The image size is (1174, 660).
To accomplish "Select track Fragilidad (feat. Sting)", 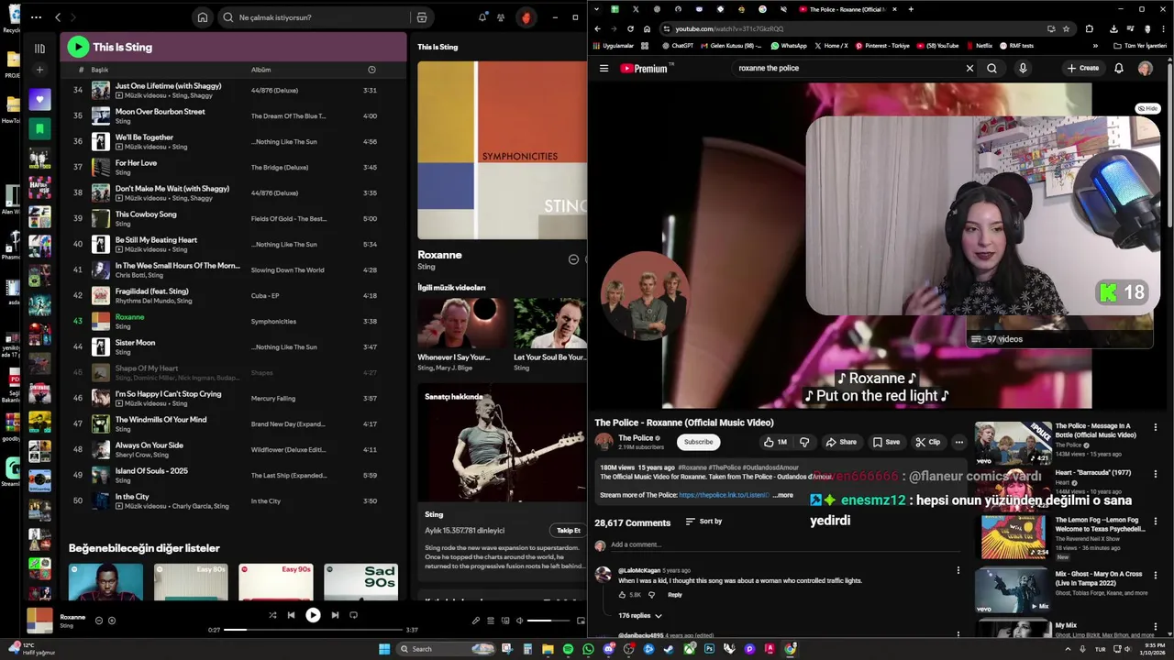I will (x=151, y=291).
